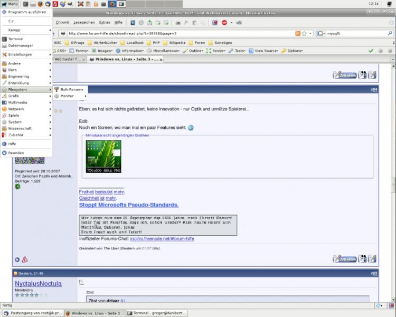Follow the 'Stoppt Microsofts Pseudo-Standards.' link
The height and width of the screenshot is (317, 396).
pyautogui.click(x=129, y=205)
